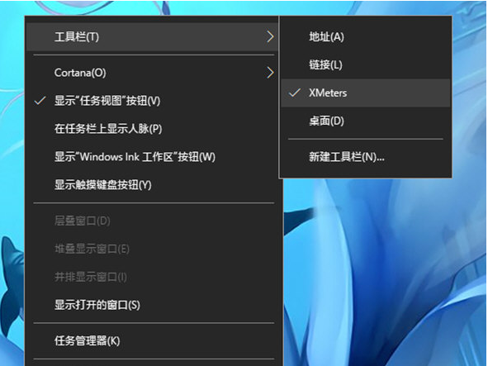Choose 新建工具栏(N)... entry
The image size is (488, 366).
pyautogui.click(x=365, y=157)
